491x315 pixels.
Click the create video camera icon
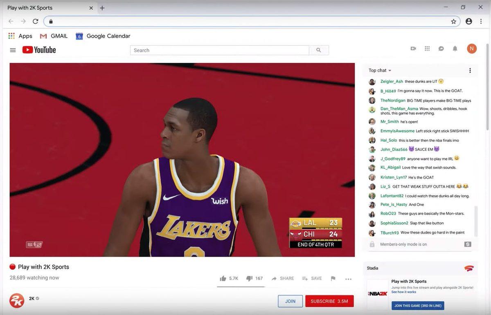[413, 48]
